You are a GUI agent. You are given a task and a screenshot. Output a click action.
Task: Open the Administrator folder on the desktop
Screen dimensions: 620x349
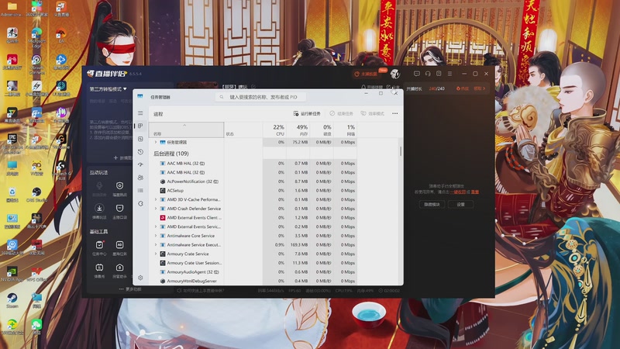(x=12, y=9)
